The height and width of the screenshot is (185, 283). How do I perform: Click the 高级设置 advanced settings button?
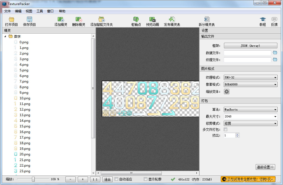click(x=265, y=167)
